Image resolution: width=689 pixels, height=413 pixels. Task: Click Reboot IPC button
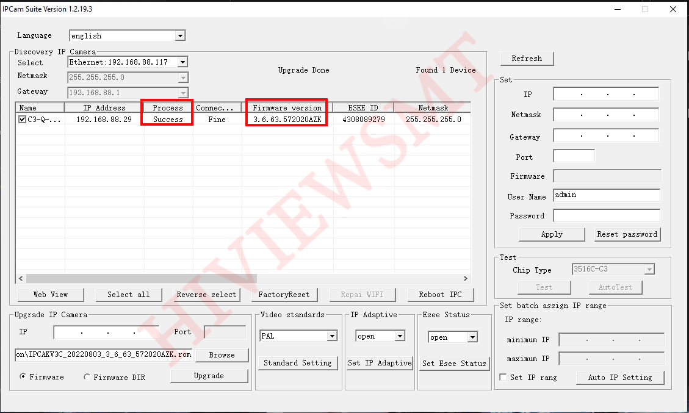coord(440,295)
